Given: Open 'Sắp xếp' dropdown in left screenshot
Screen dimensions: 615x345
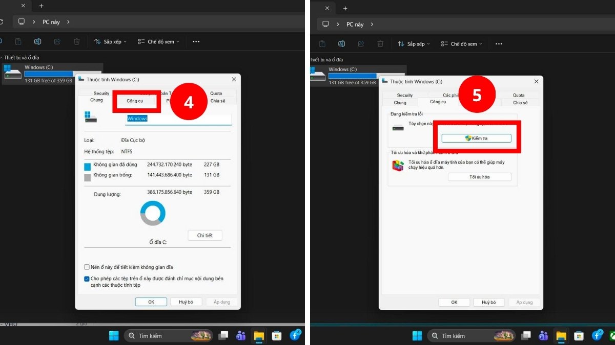Looking at the screenshot, I should [110, 41].
